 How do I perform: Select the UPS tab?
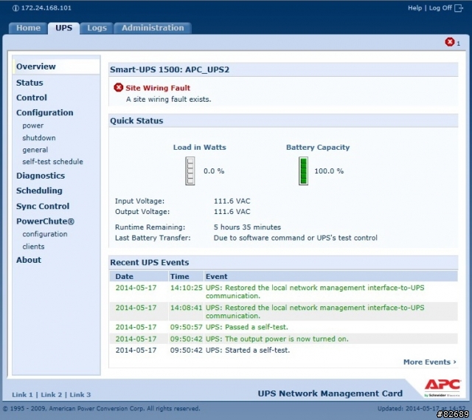pos(64,28)
